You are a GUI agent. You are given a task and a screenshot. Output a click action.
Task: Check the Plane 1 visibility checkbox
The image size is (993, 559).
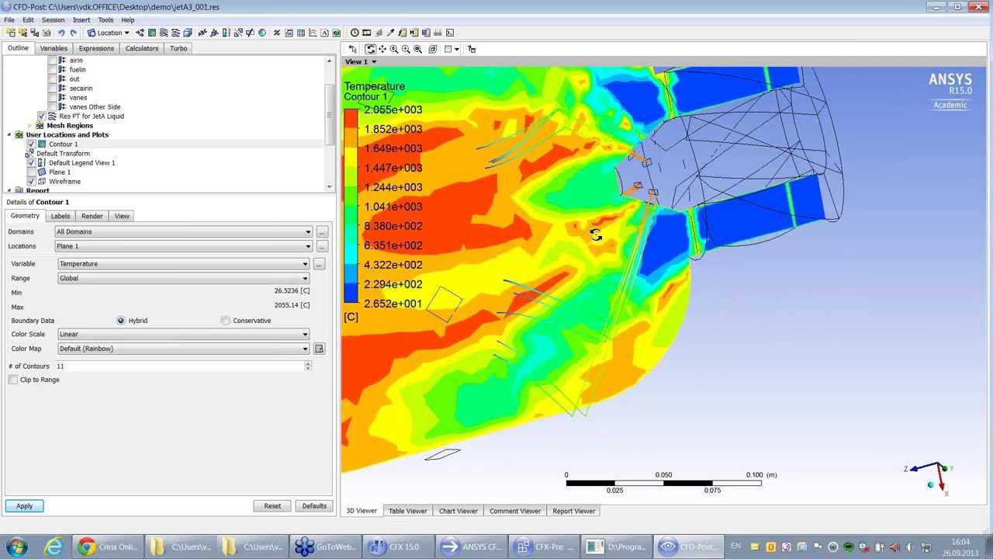[x=31, y=172]
